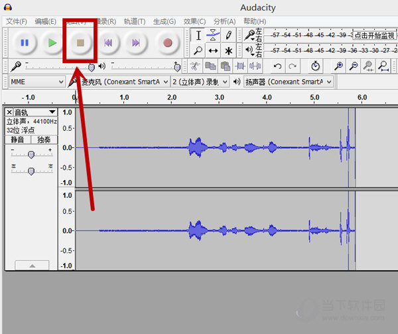Screen dimensions: 398x334
Task: Open the 帮助(H) menu
Action: tap(255, 22)
